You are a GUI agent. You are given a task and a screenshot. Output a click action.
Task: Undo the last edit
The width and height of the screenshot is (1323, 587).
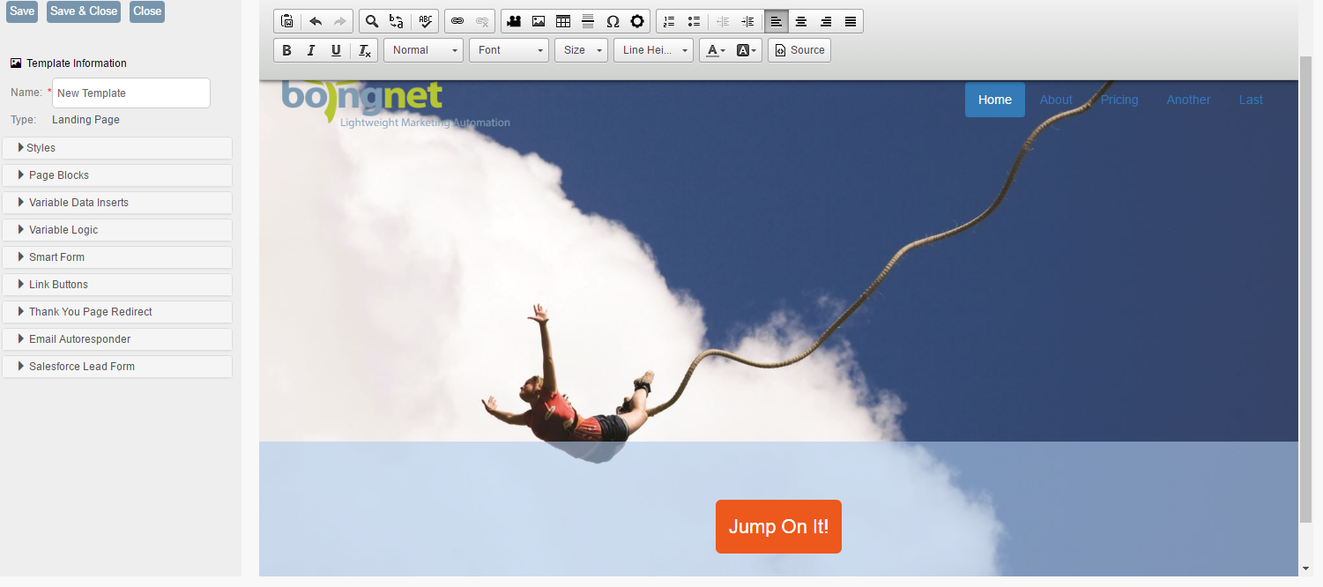click(316, 21)
